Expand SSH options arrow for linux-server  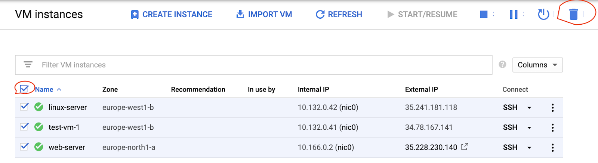click(529, 108)
